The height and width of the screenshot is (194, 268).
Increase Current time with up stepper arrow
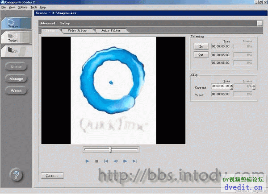click(x=231, y=85)
